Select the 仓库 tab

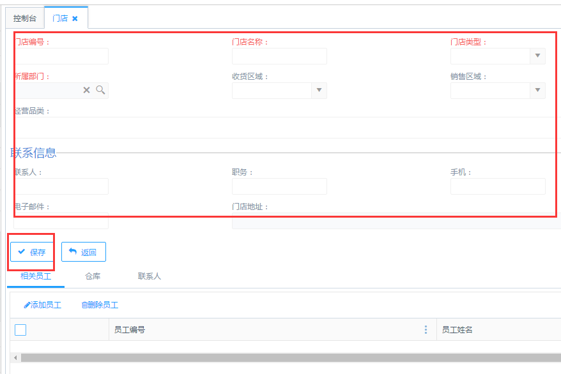(x=93, y=276)
